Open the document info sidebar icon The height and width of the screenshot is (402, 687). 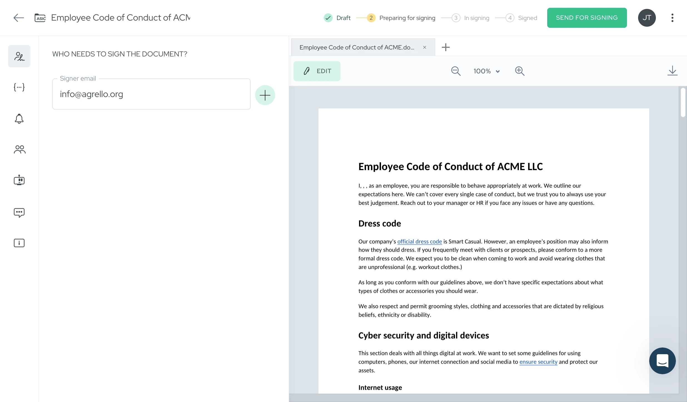19,243
